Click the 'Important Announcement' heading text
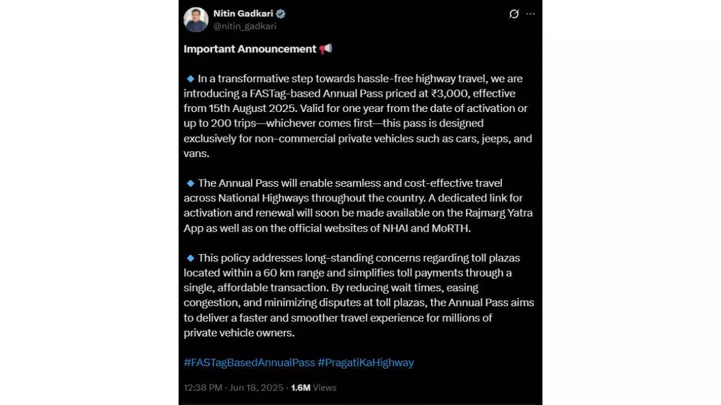Screen dimensions: 721x405 pyautogui.click(x=250, y=49)
